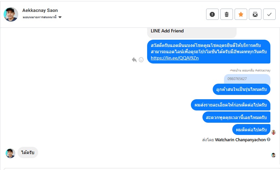280x170 pixels.
Task: Delete conversation with the trash icon
Action: tap(227, 14)
